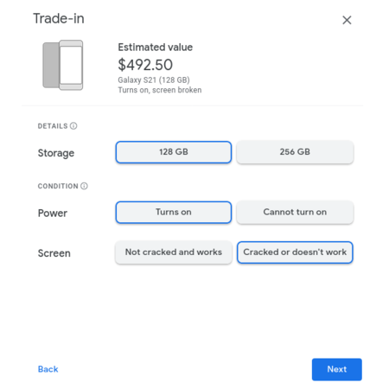Click the Trade-in dialog heading
The width and height of the screenshot is (389, 389).
pos(59,19)
